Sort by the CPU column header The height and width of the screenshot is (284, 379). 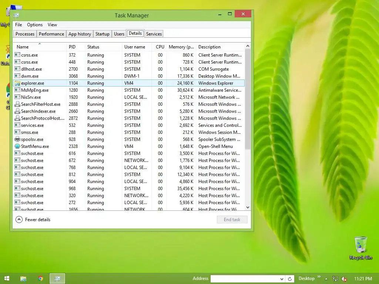point(159,47)
